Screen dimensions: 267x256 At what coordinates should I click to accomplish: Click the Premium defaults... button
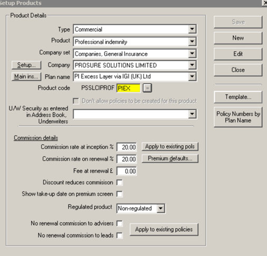tap(170, 158)
